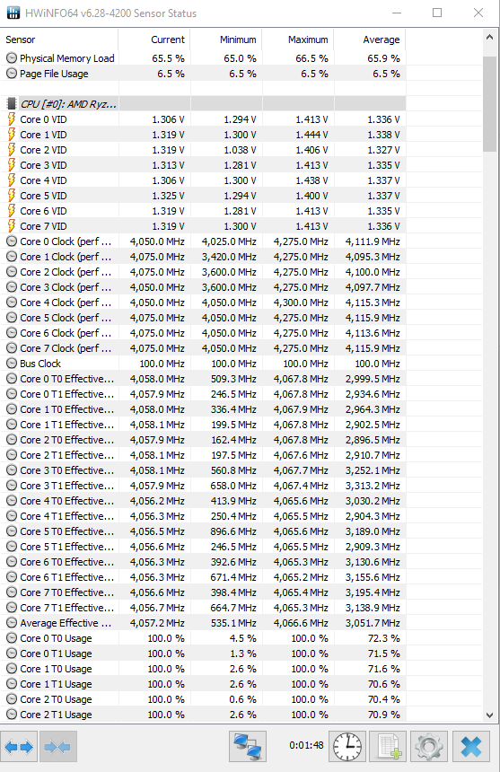Click the Bus Clock gauge icon
This screenshot has height=772, width=500.
[x=12, y=364]
